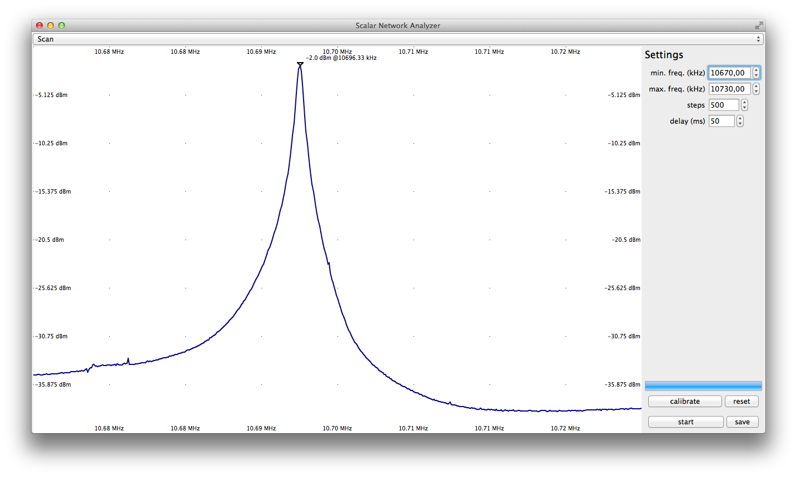The width and height of the screenshot is (797, 477).
Task: Click the max. freq. stepper arrows
Action: (x=756, y=89)
